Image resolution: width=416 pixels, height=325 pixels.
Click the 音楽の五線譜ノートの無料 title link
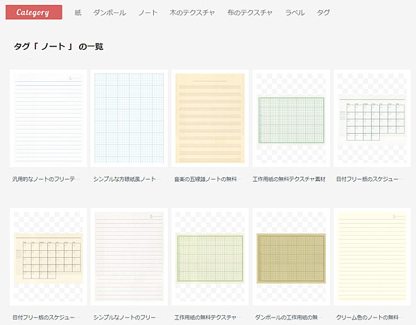click(208, 179)
